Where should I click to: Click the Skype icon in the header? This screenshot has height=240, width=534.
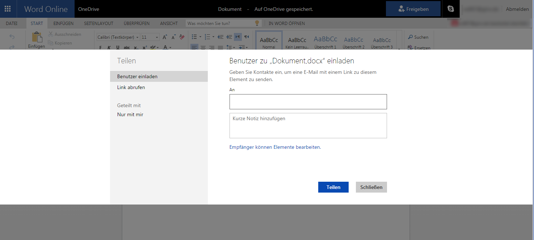coord(451,9)
